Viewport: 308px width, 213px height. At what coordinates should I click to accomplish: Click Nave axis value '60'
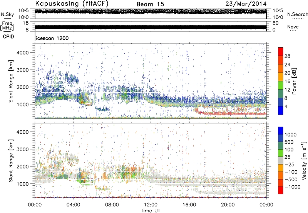tap(275, 23)
